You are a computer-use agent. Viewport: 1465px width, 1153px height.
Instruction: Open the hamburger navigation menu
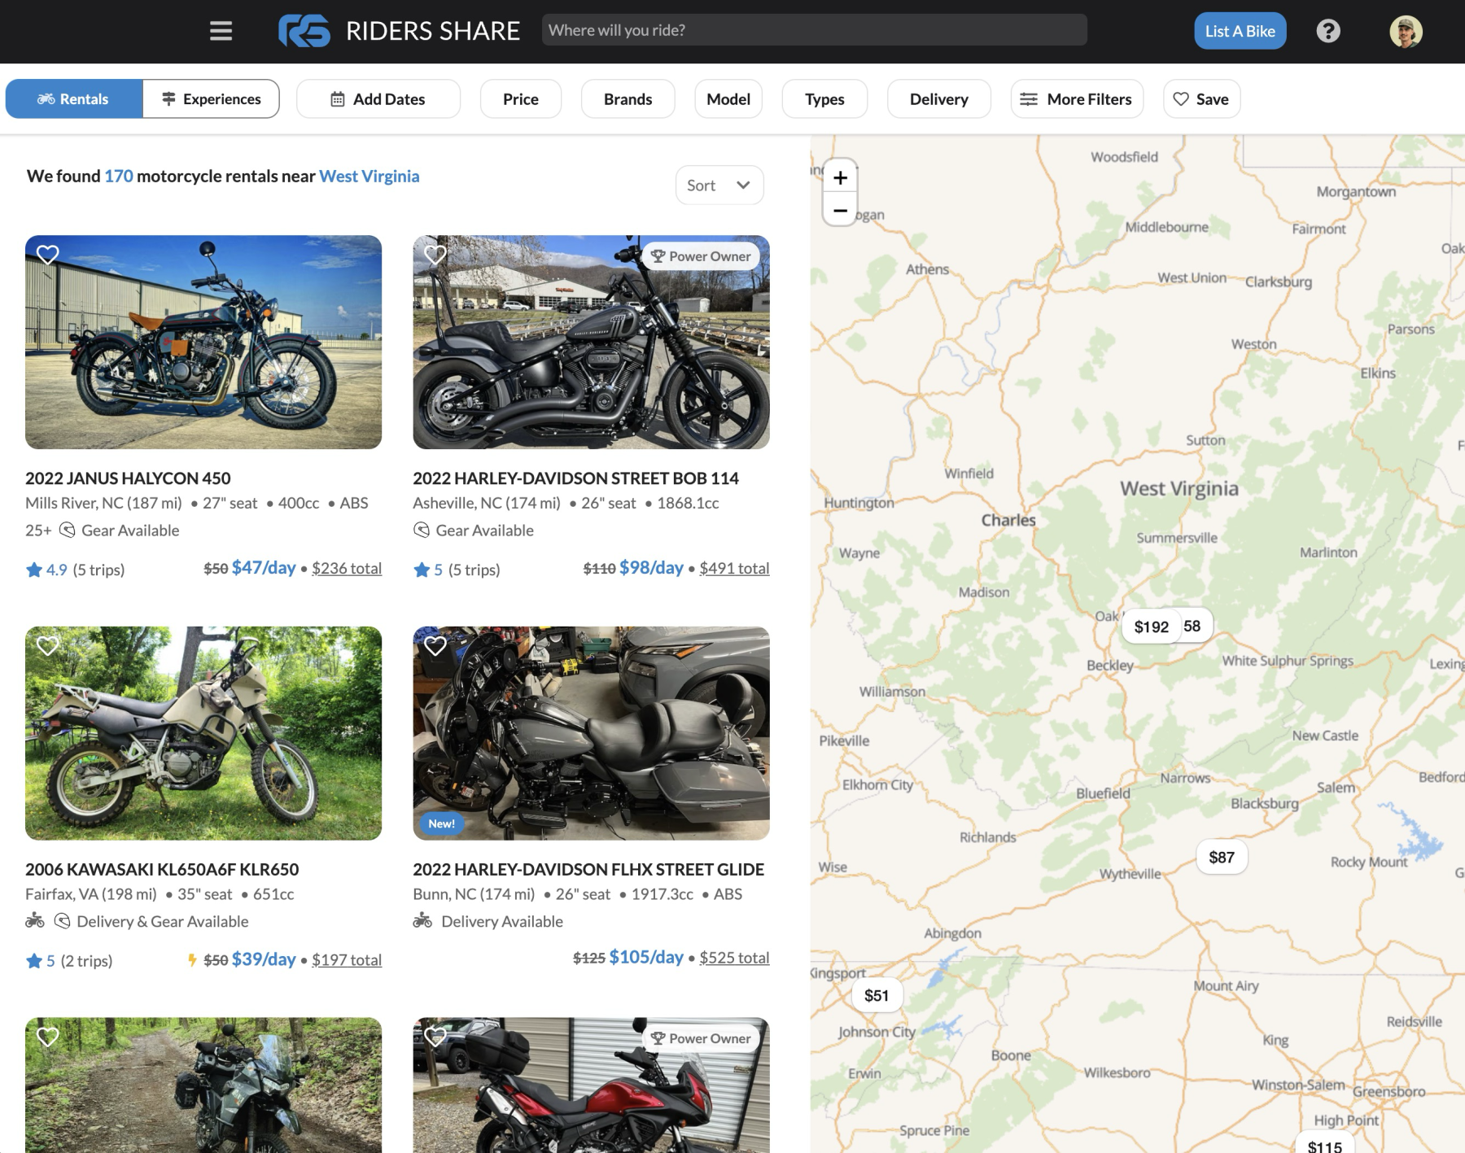click(221, 31)
